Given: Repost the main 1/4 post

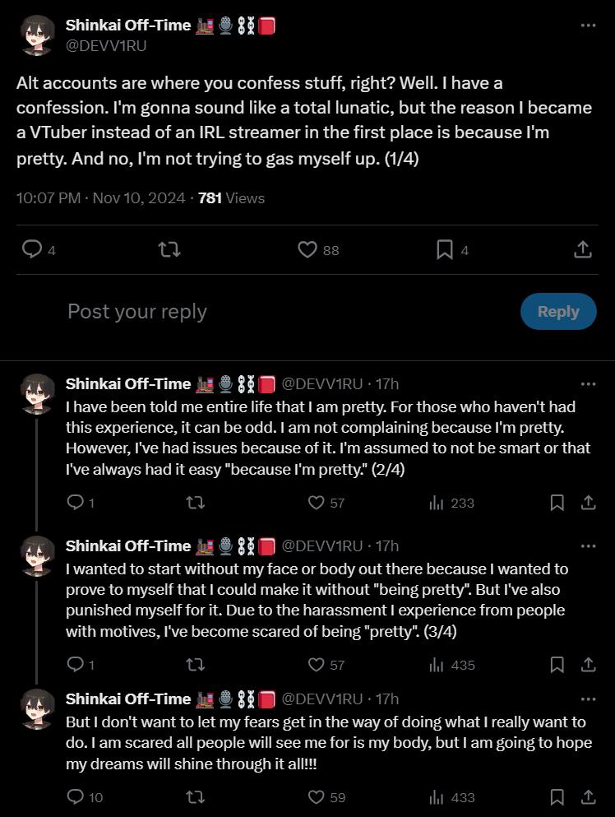Looking at the screenshot, I should (x=169, y=249).
